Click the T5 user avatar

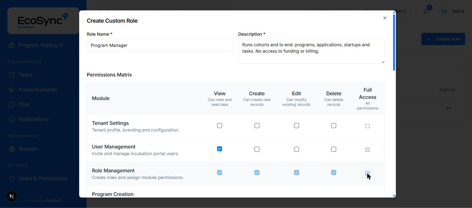click(x=444, y=11)
